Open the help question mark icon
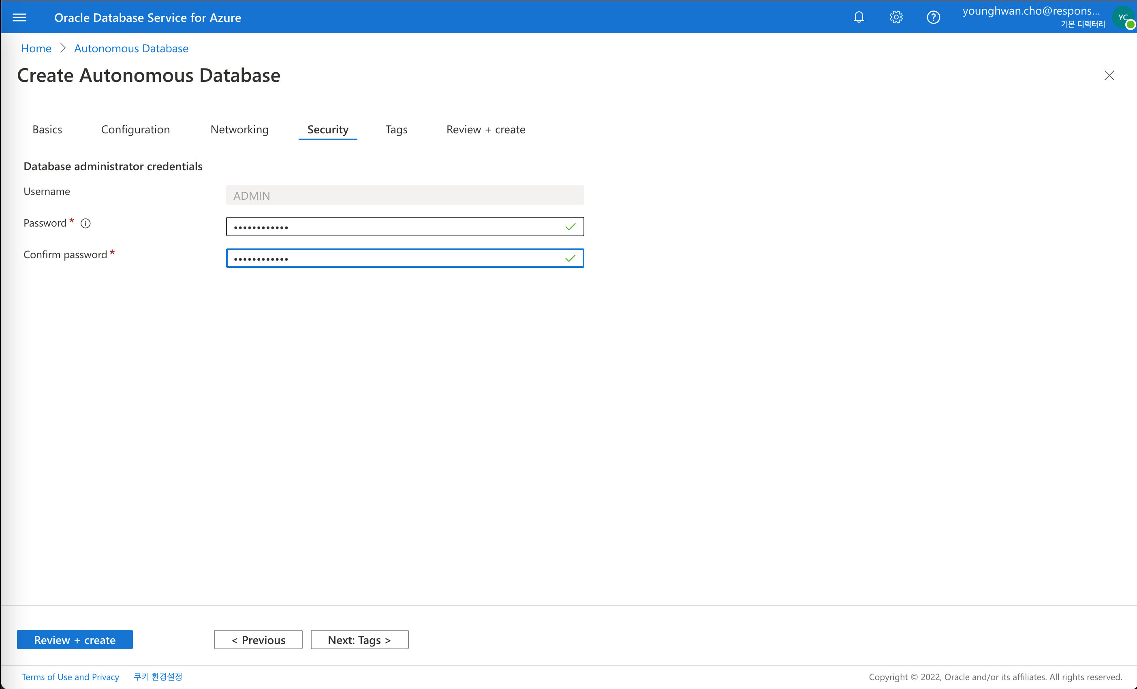 pos(933,17)
